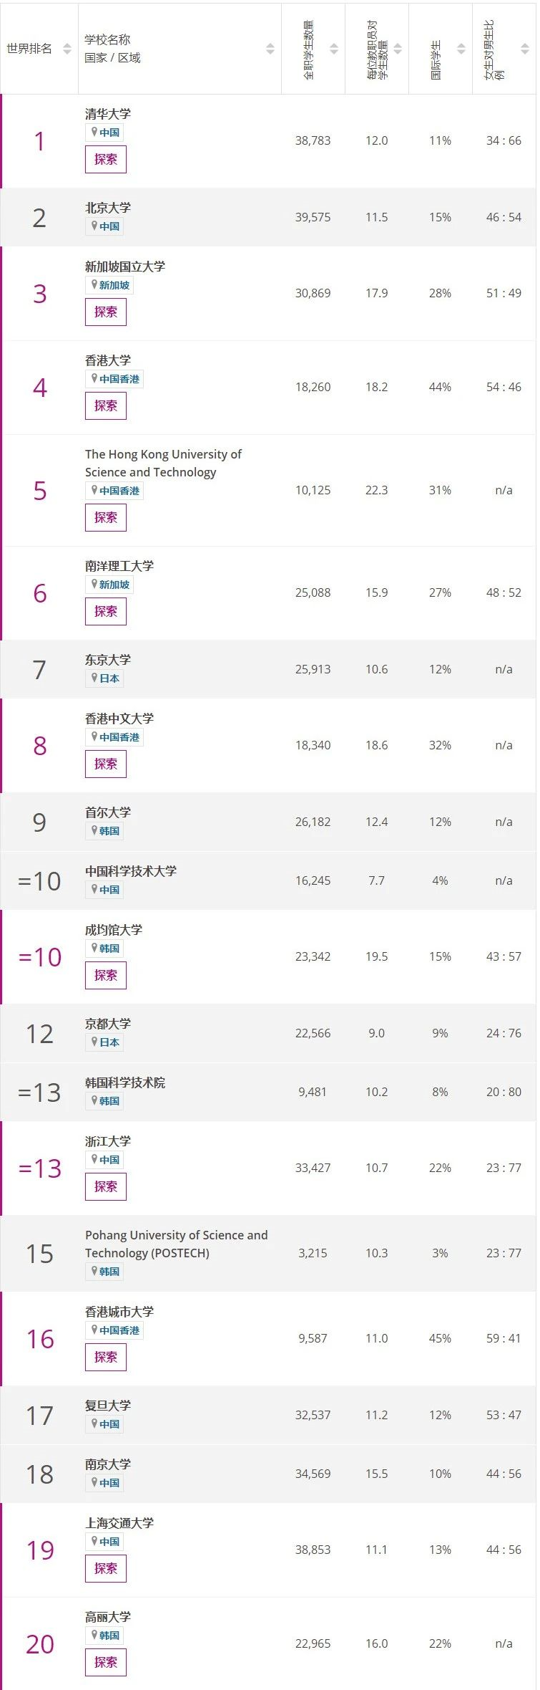This screenshot has width=540, height=1690.
Task: Sort by school name column arrows
Action: point(270,49)
